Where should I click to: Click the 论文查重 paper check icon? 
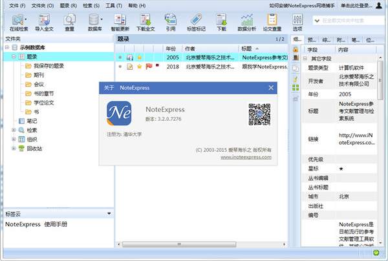272,19
